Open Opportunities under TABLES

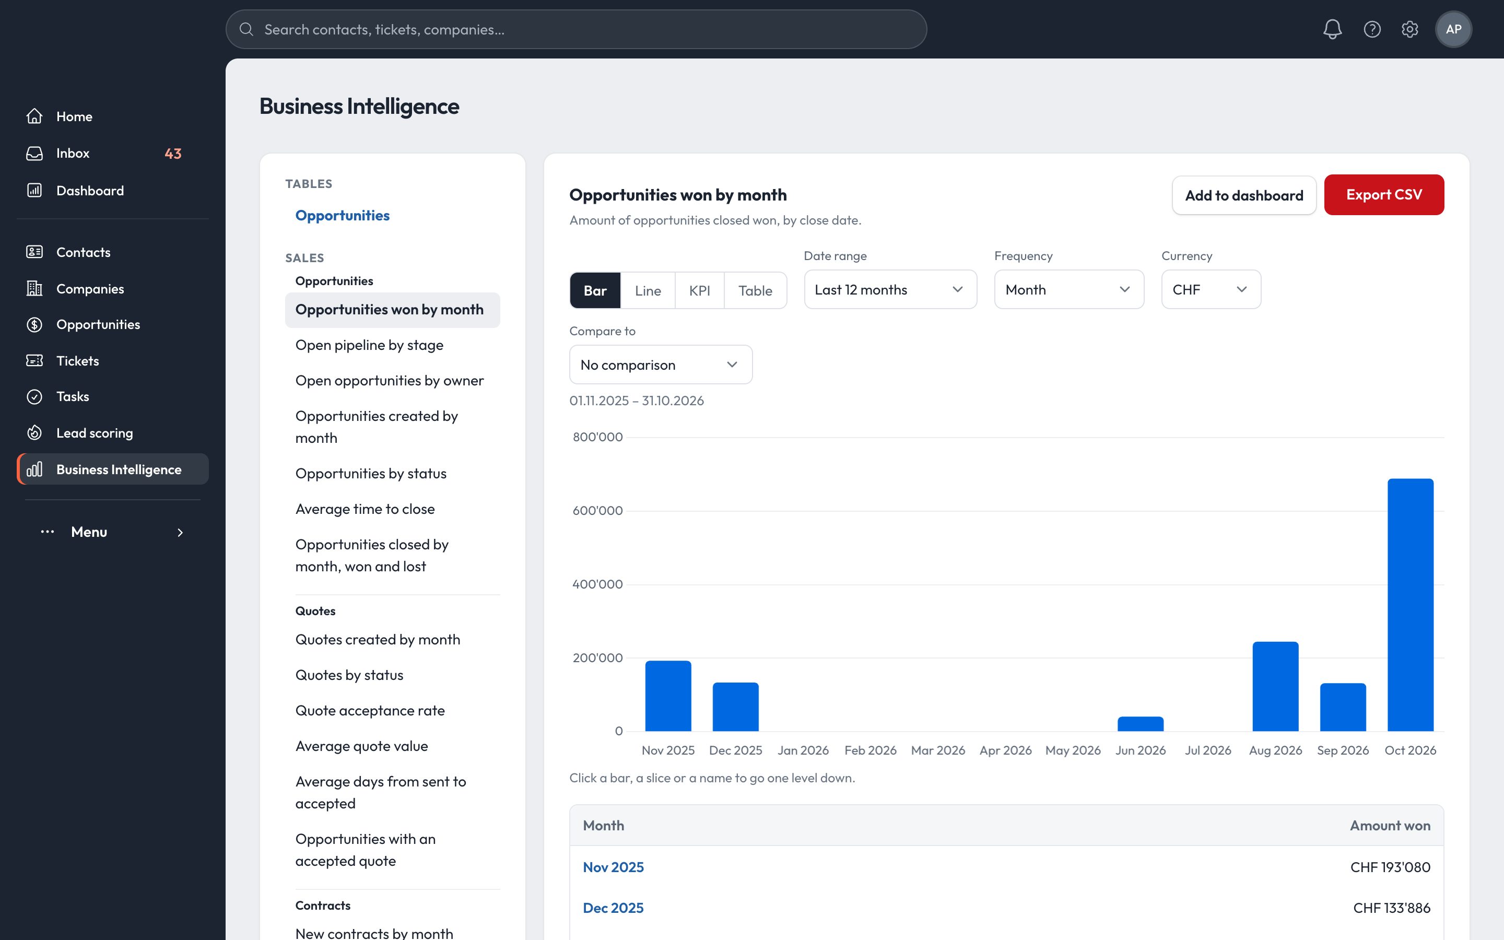click(x=343, y=216)
